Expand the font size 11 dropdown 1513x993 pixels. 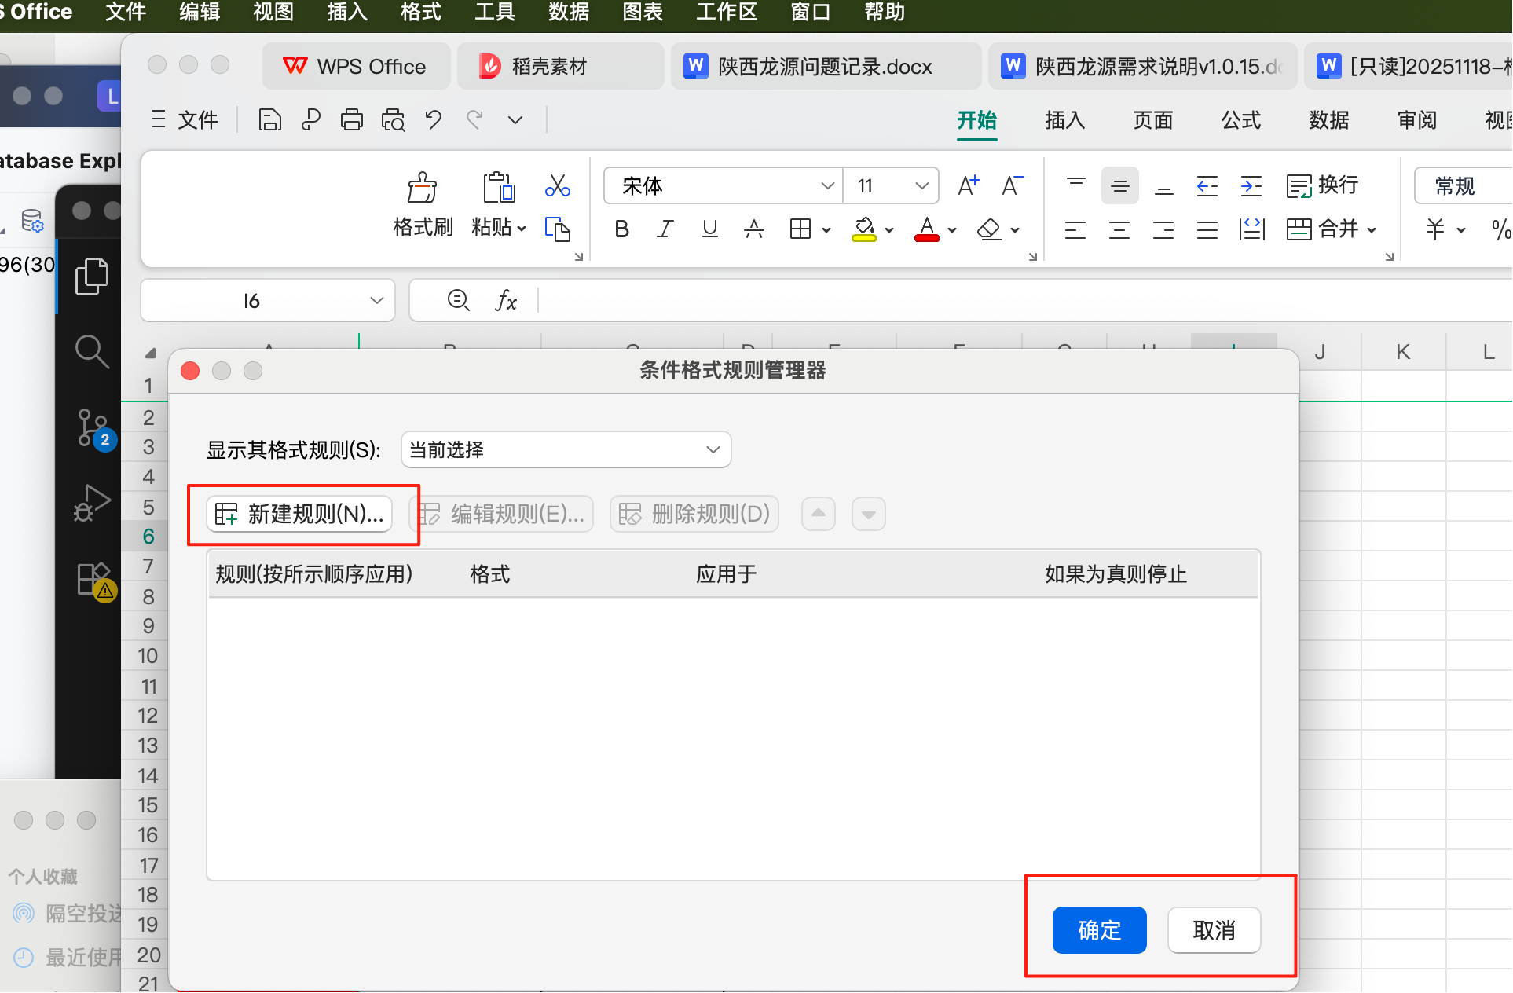pyautogui.click(x=921, y=186)
